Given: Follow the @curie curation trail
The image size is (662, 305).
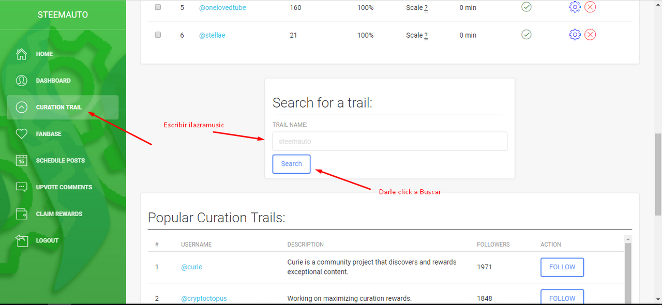Looking at the screenshot, I should click(x=562, y=267).
